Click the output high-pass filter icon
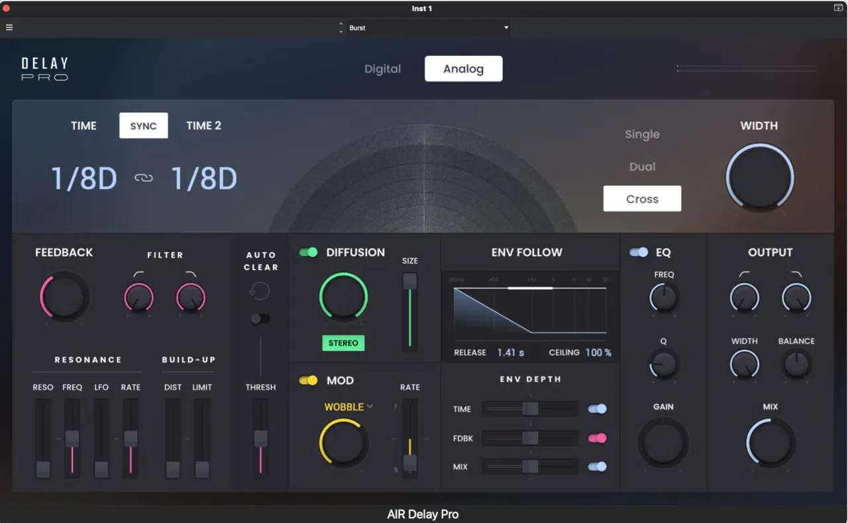This screenshot has width=848, height=523. tap(745, 274)
